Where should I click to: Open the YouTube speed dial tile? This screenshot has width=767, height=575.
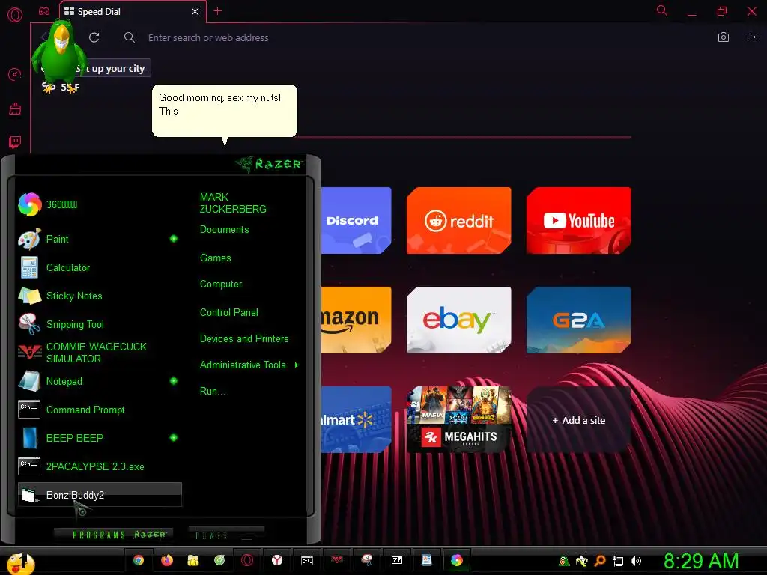pyautogui.click(x=579, y=221)
